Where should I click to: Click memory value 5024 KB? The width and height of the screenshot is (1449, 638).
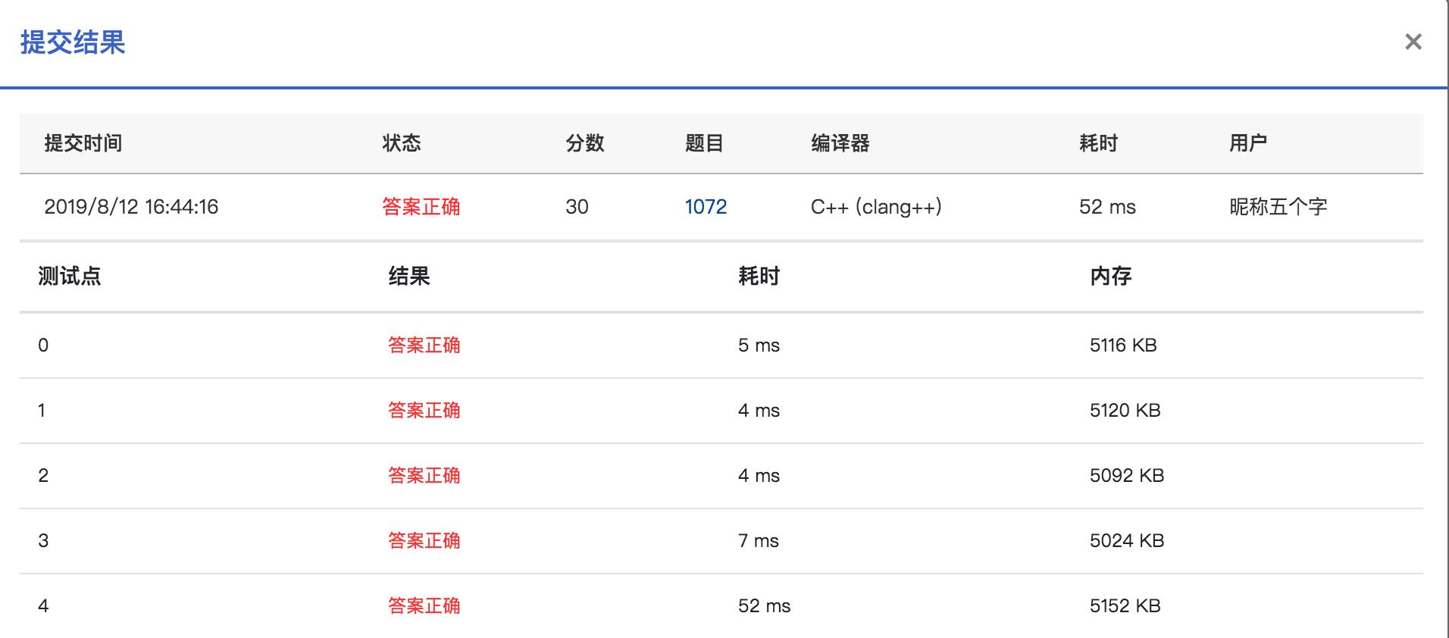tap(1127, 541)
